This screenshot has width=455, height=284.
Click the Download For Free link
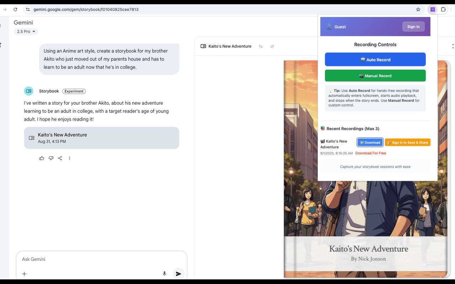[370, 153]
